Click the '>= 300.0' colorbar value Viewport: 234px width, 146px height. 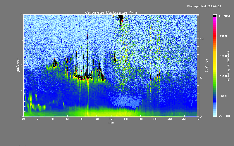click(x=225, y=16)
